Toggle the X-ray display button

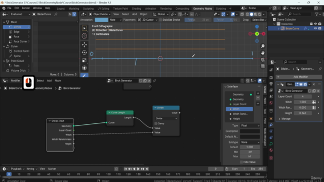click(x=242, y=14)
